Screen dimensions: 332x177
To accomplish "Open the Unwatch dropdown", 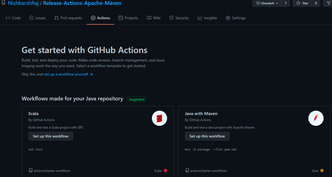I will [267, 3].
